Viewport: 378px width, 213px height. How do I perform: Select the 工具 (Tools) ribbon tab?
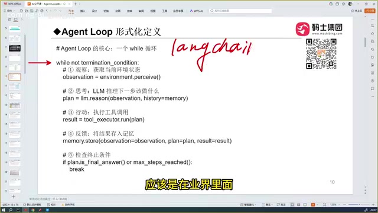(x=164, y=11)
